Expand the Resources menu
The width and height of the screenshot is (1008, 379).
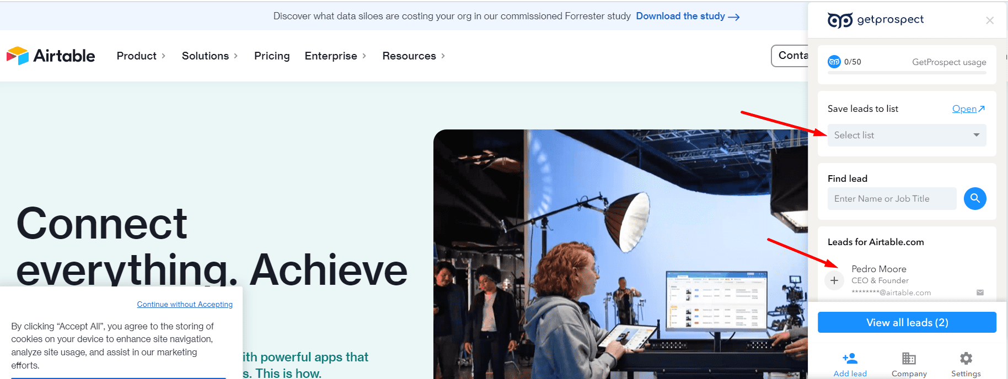pos(414,56)
